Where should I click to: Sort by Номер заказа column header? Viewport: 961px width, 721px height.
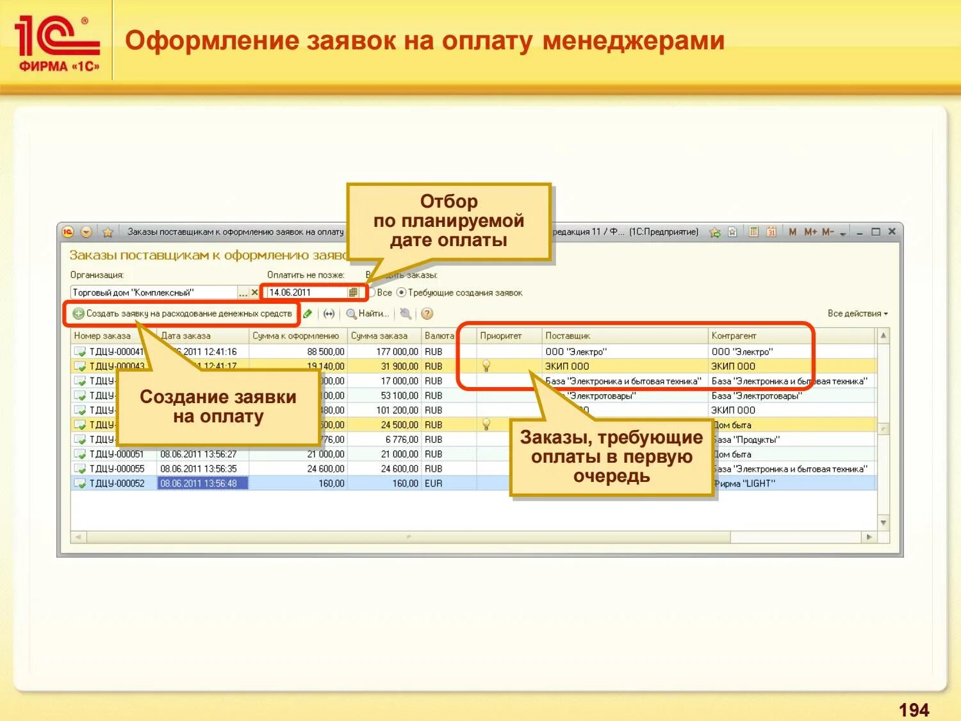[x=113, y=336]
